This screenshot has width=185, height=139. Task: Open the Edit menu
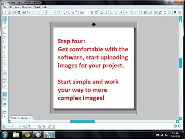point(10,7)
